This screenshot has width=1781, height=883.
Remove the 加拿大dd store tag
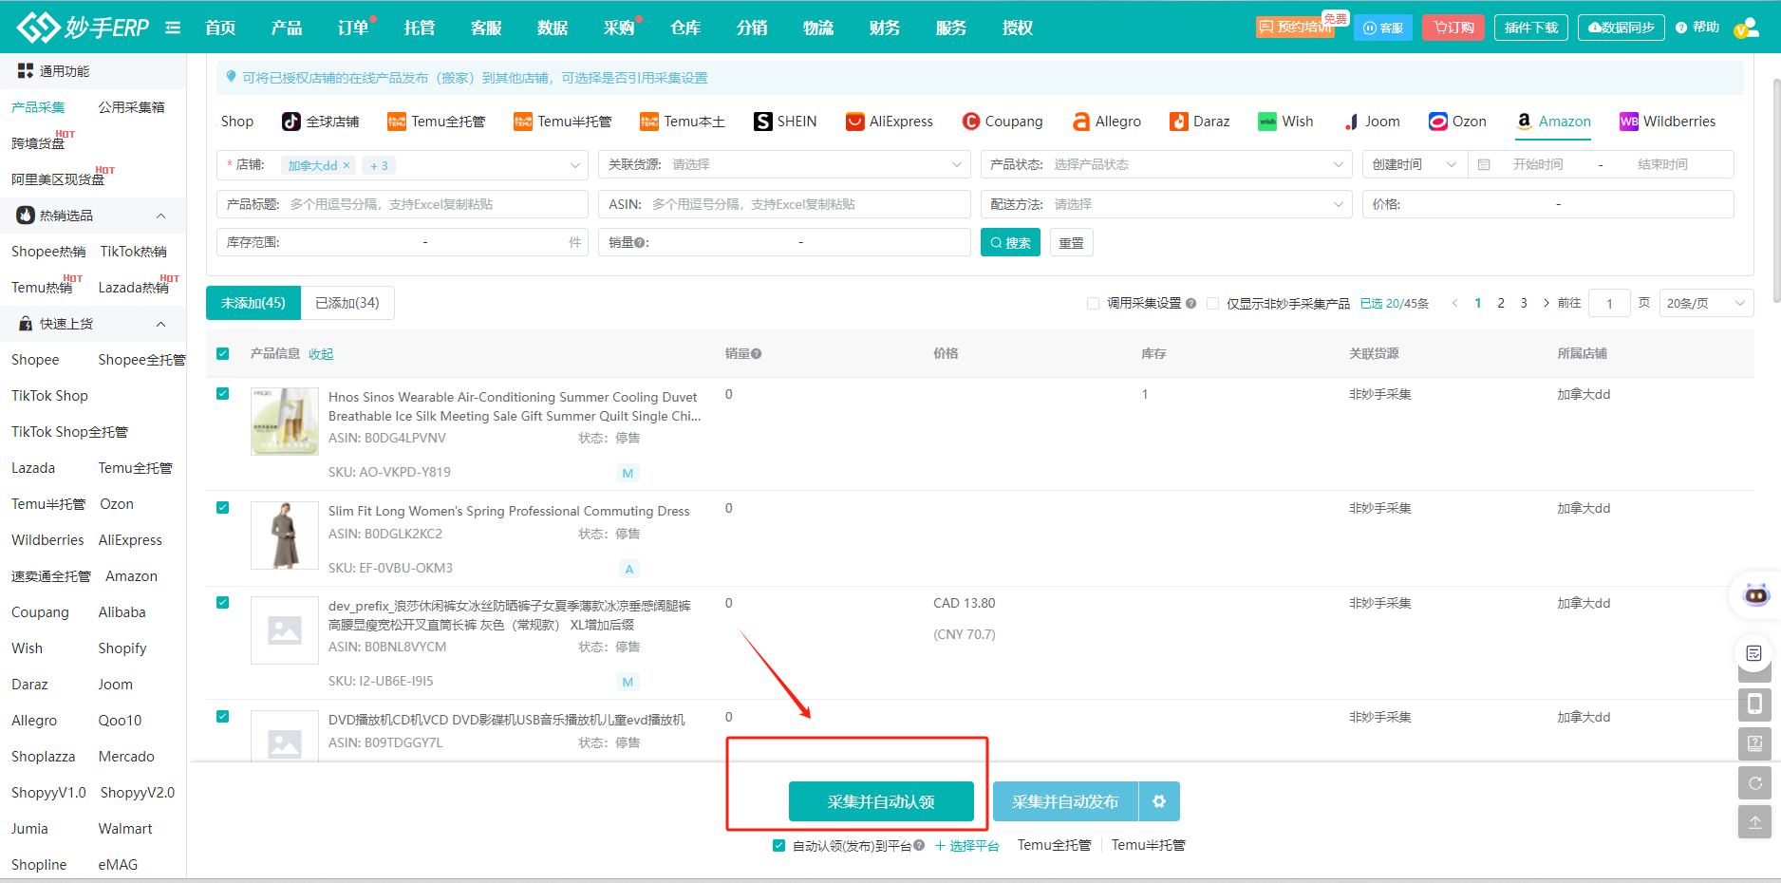tap(347, 165)
